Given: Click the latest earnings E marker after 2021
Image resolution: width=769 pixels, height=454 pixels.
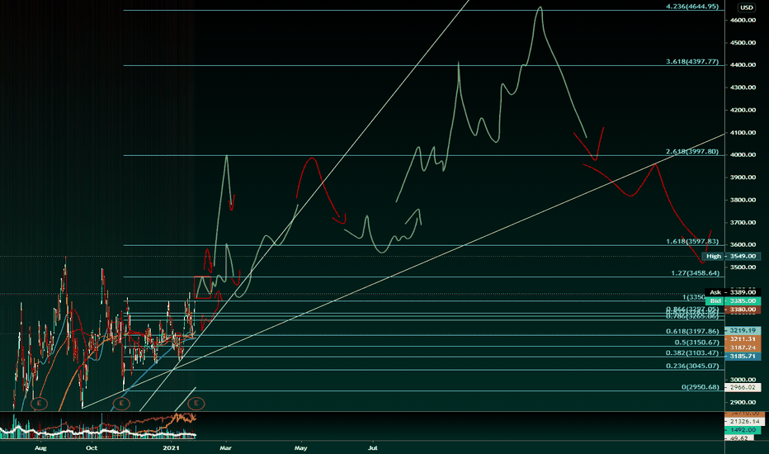Looking at the screenshot, I should pyautogui.click(x=196, y=404).
